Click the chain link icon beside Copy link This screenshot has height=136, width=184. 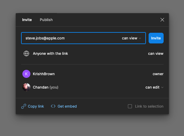pos(24,106)
